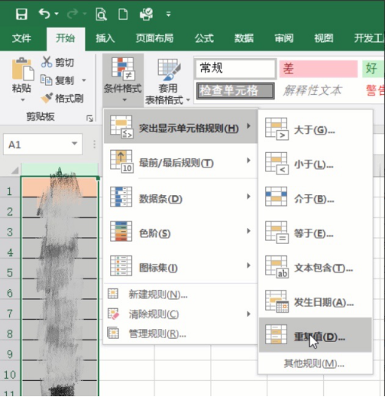Screen dimensions: 385x397
Task: Click the 最前/最后规则 top-10 icon
Action: tap(121, 161)
